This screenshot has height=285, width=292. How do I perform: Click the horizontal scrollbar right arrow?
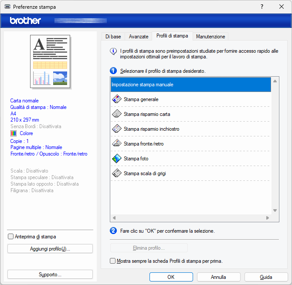click(268, 217)
